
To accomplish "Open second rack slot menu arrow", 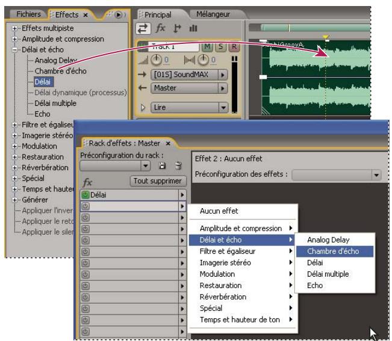I will [182, 206].
